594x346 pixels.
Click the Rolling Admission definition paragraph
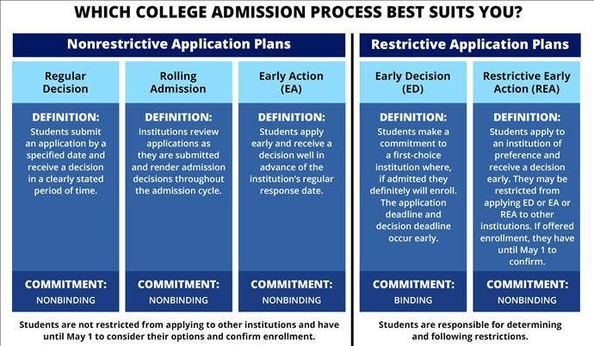pyautogui.click(x=178, y=161)
